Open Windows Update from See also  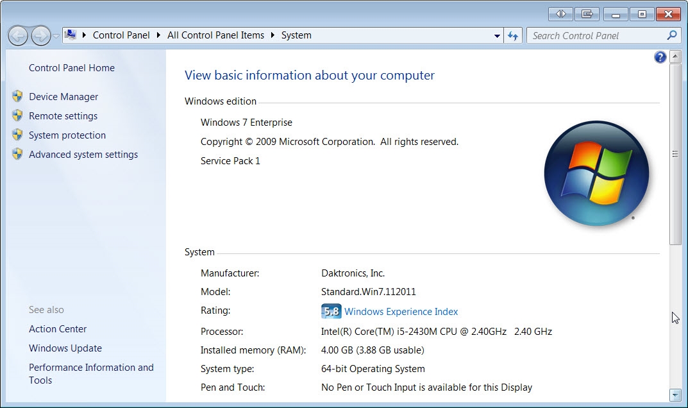65,348
